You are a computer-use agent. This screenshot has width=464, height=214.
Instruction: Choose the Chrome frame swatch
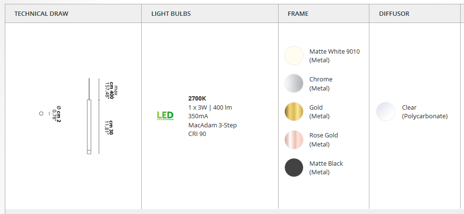[294, 83]
